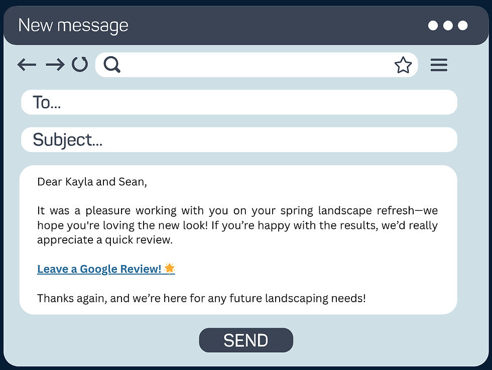Screen dimensions: 492x370
Task: Click the last white dot in title bar
Action: click(x=463, y=26)
